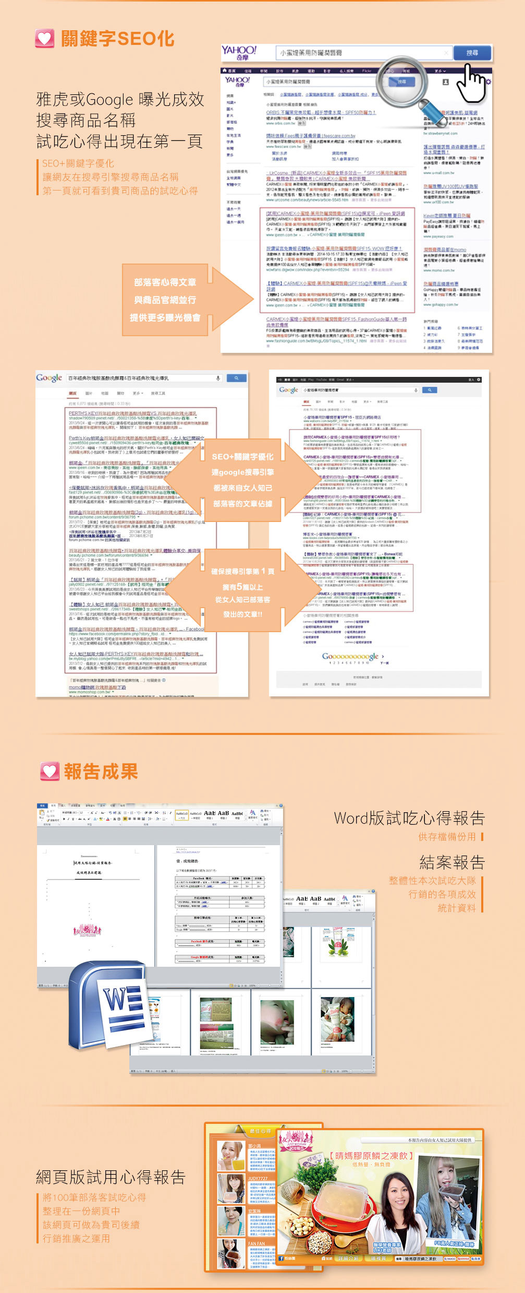Open the Yahoo account profile icon
This screenshot has width=525, height=1293.
click(445, 82)
